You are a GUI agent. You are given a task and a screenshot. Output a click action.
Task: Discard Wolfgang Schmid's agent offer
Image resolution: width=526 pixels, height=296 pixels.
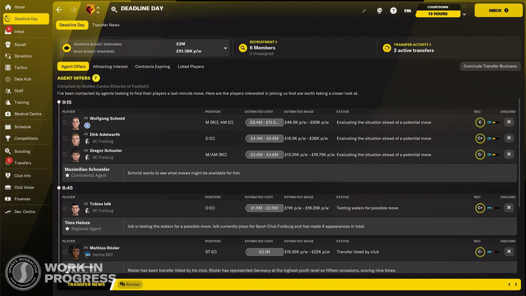click(x=509, y=122)
